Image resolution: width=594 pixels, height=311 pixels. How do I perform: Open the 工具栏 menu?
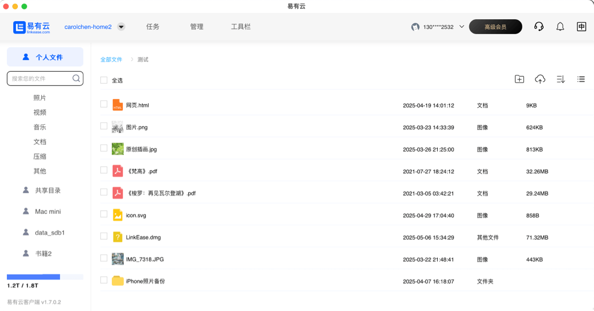(241, 27)
